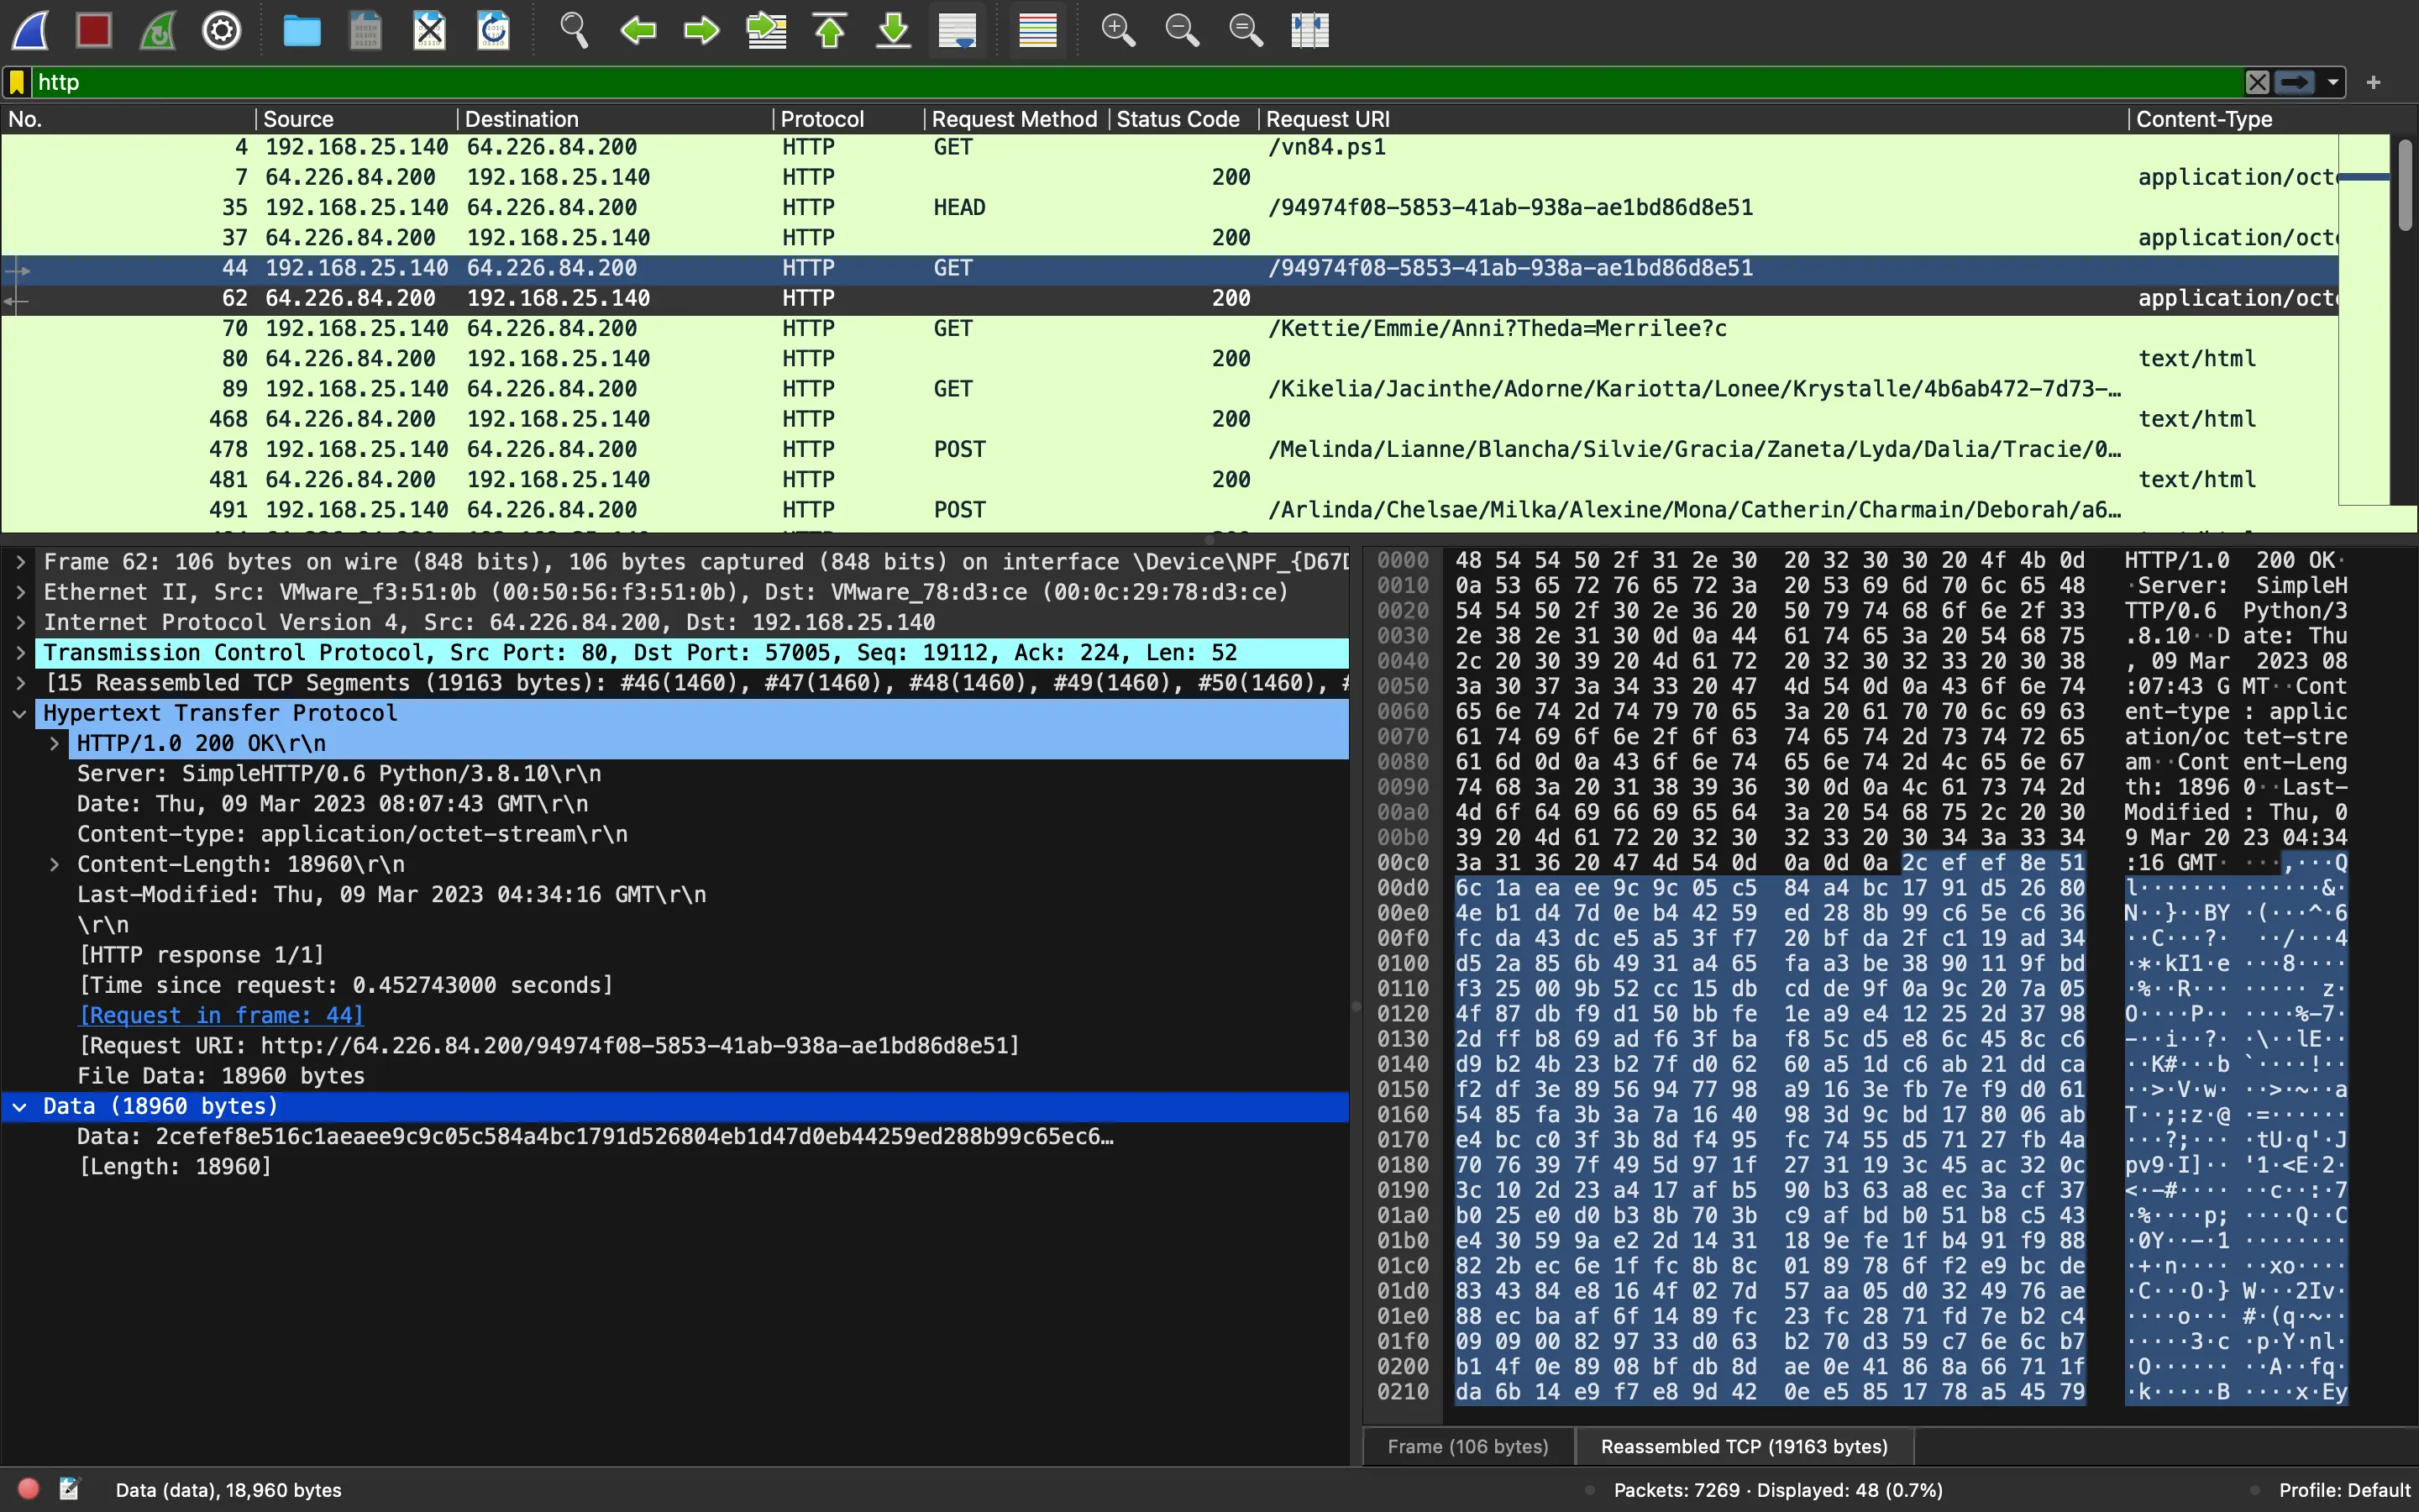2419x1512 pixels.
Task: Reload this capture file
Action: [494, 30]
